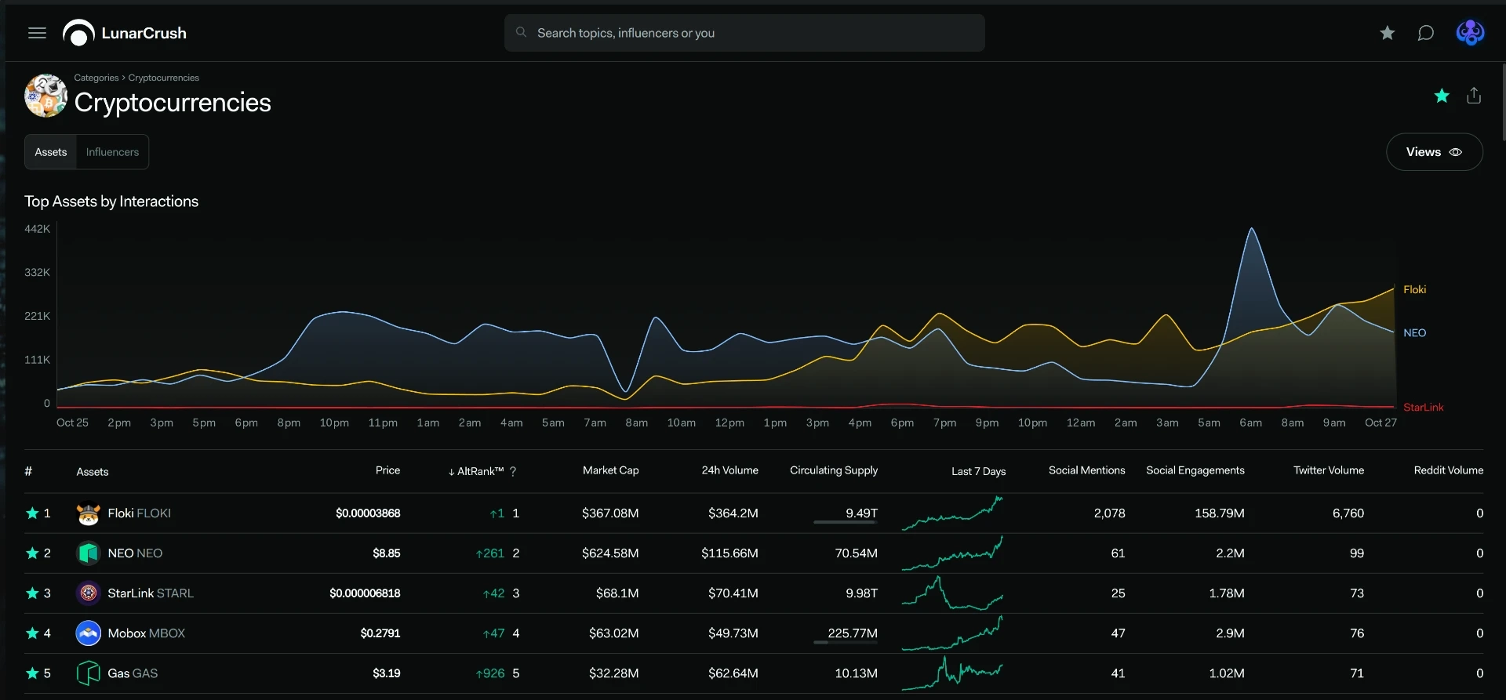
Task: Click the Mobox coin logo
Action: pyautogui.click(x=89, y=633)
